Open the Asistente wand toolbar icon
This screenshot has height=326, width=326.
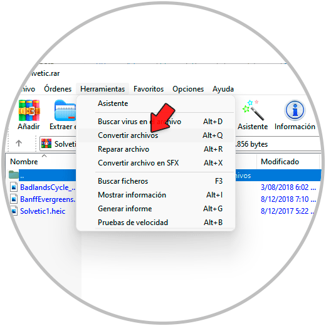pos(253,110)
